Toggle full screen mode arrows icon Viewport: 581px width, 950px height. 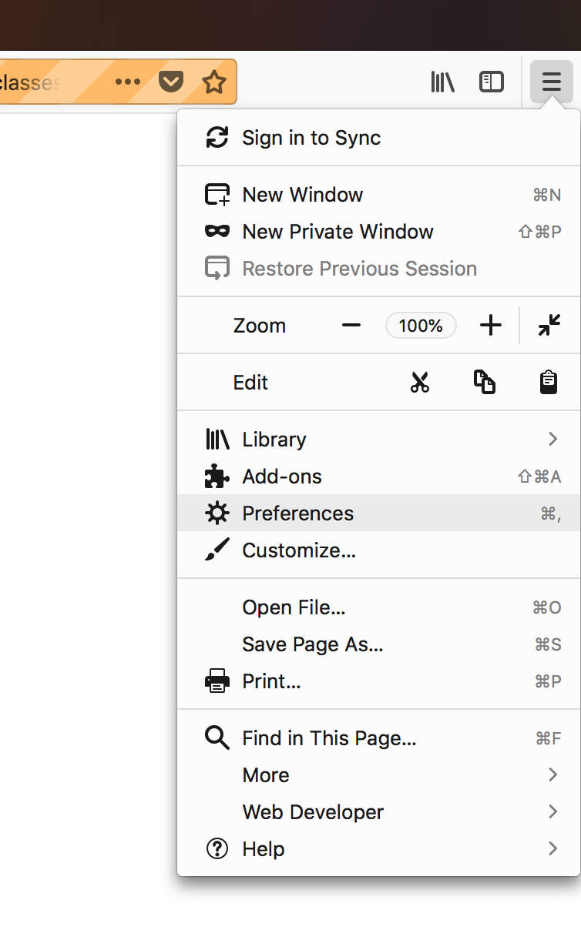(x=549, y=326)
